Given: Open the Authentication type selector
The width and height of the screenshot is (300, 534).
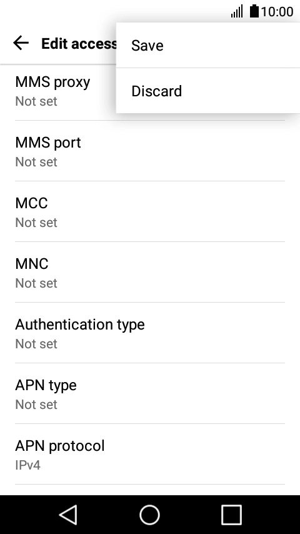Looking at the screenshot, I should point(150,333).
